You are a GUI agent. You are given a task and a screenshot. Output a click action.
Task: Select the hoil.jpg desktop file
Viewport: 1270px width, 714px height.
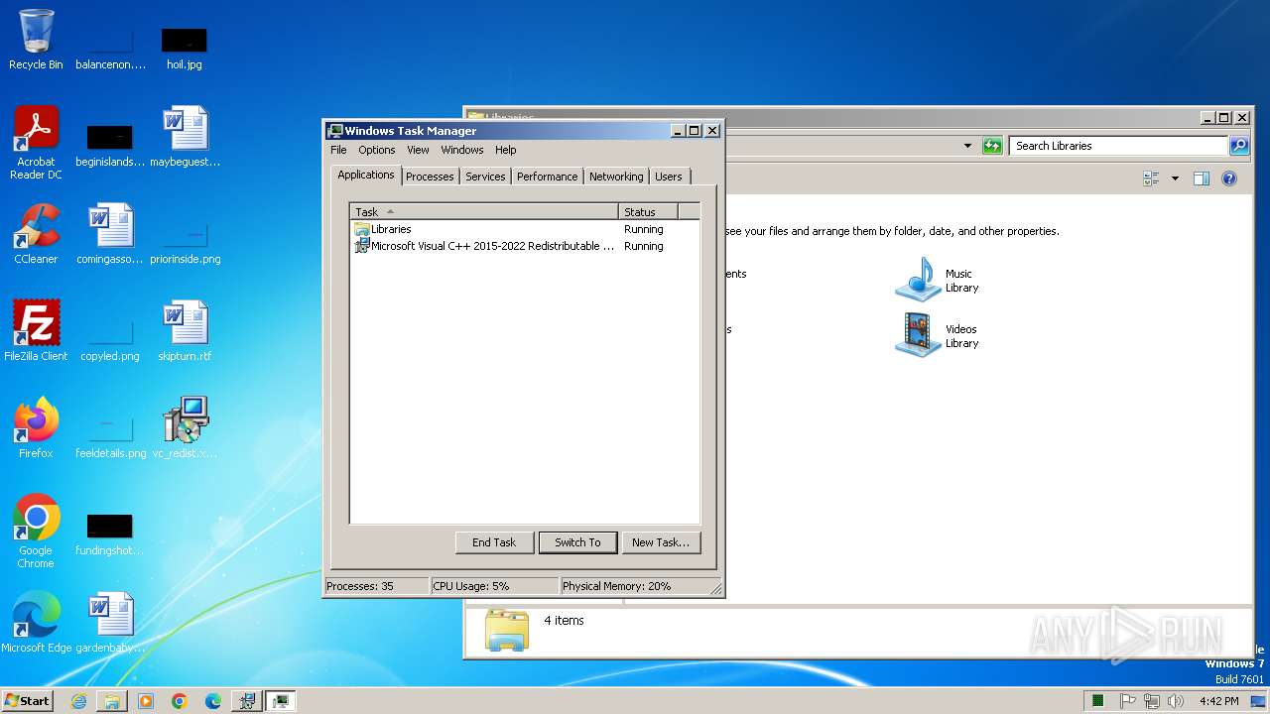(x=185, y=48)
